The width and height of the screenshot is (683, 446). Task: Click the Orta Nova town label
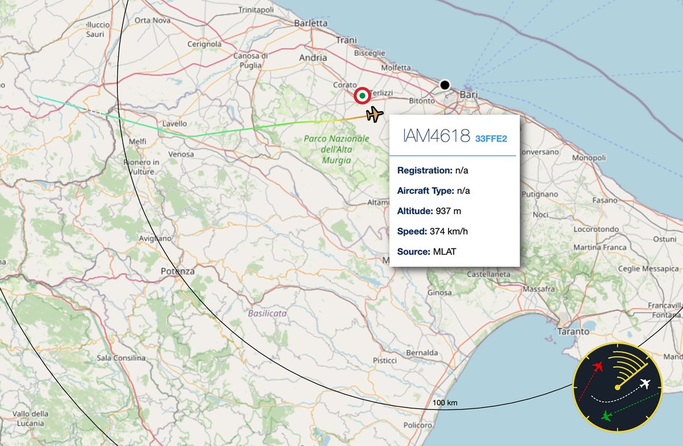click(152, 20)
